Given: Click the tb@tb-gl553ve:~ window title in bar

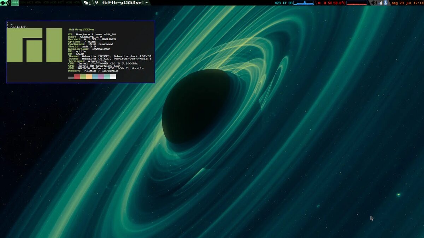Looking at the screenshot, I should (x=124, y=2).
